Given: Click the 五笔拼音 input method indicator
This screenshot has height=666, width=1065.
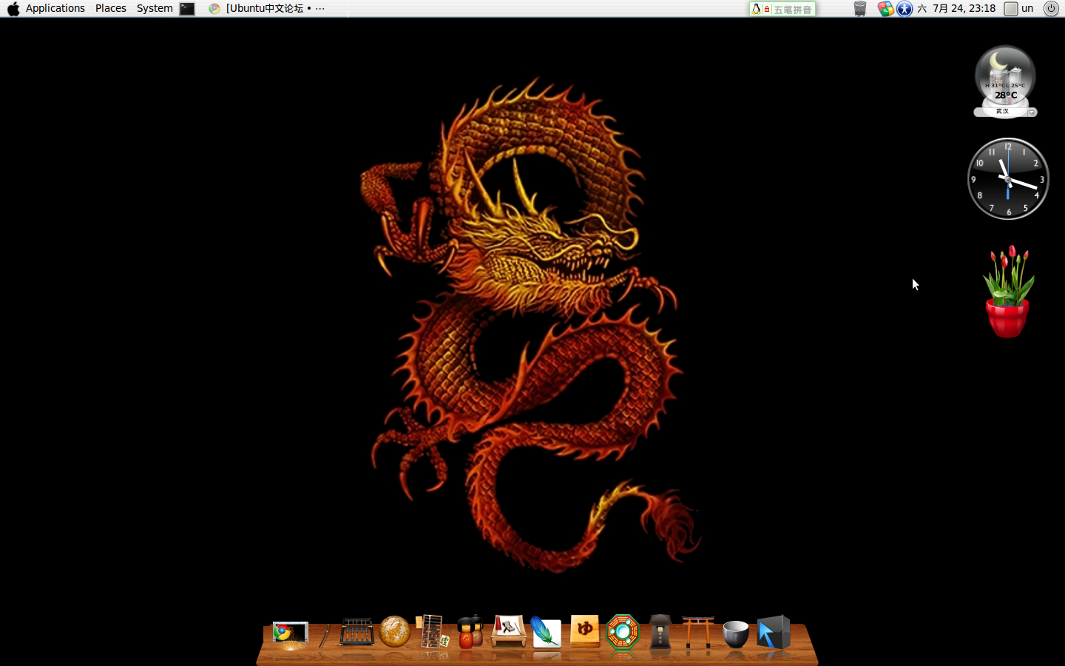Looking at the screenshot, I should 782,9.
